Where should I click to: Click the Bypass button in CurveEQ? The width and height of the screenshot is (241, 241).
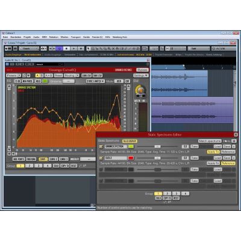pos(142,70)
